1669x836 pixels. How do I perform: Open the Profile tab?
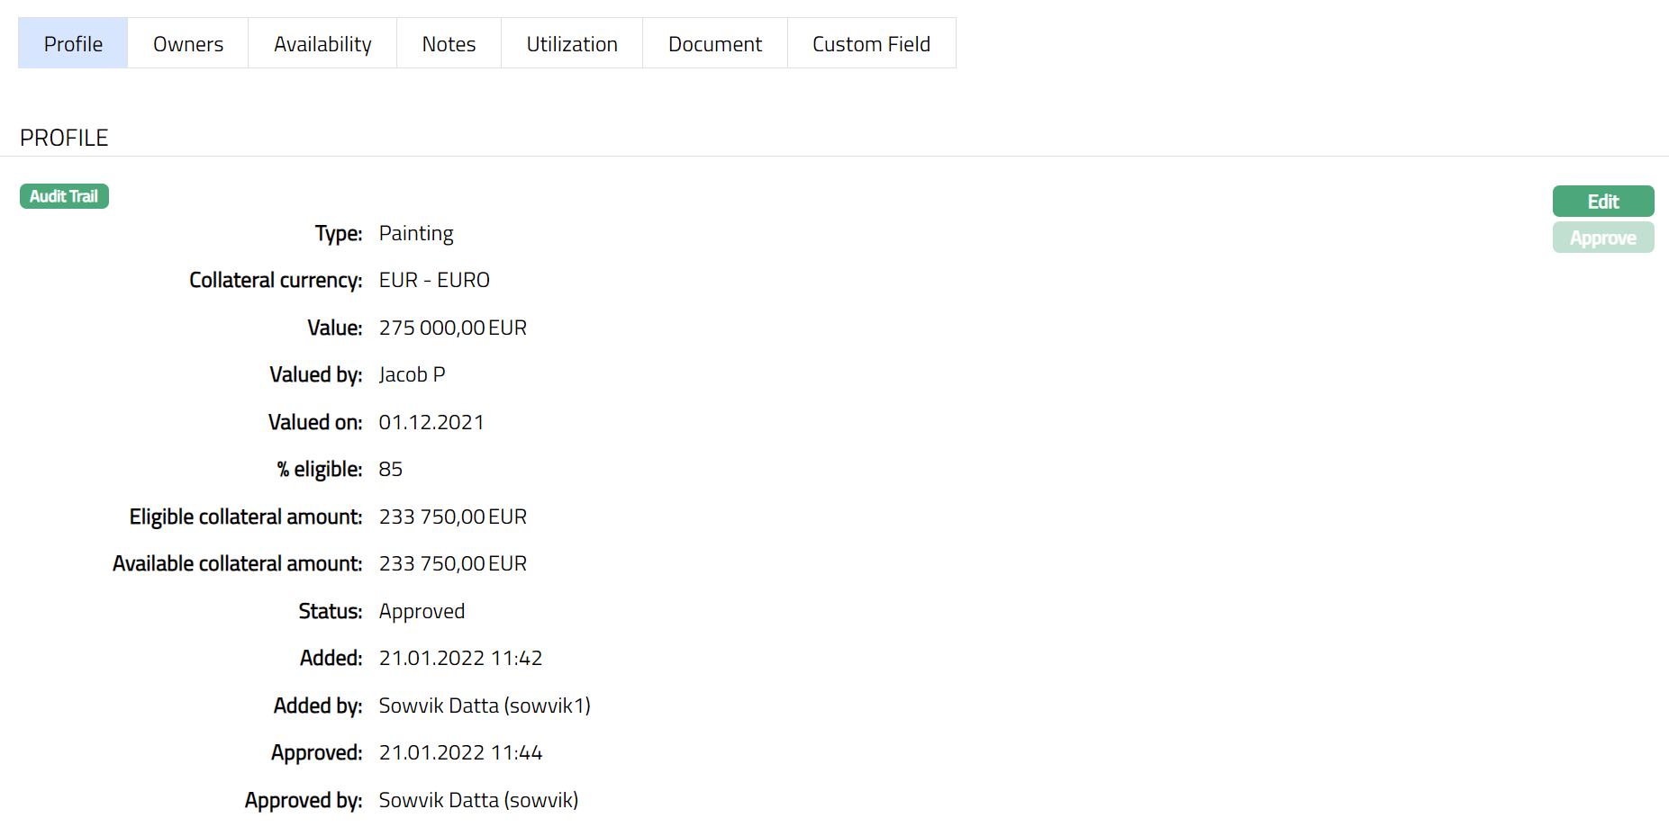[x=73, y=43]
